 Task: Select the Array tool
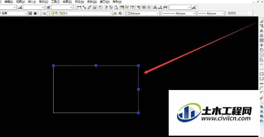[x=261, y=40]
